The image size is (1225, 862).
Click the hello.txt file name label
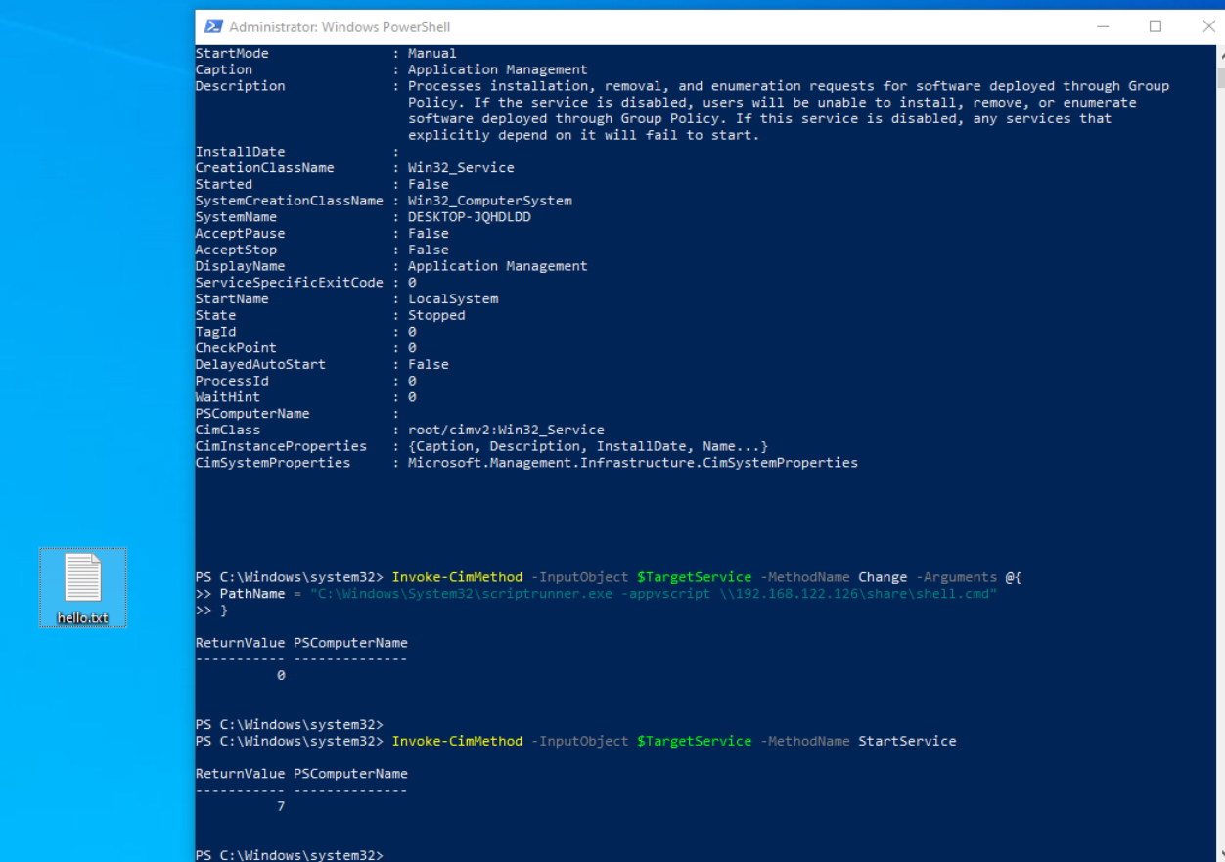click(x=82, y=618)
